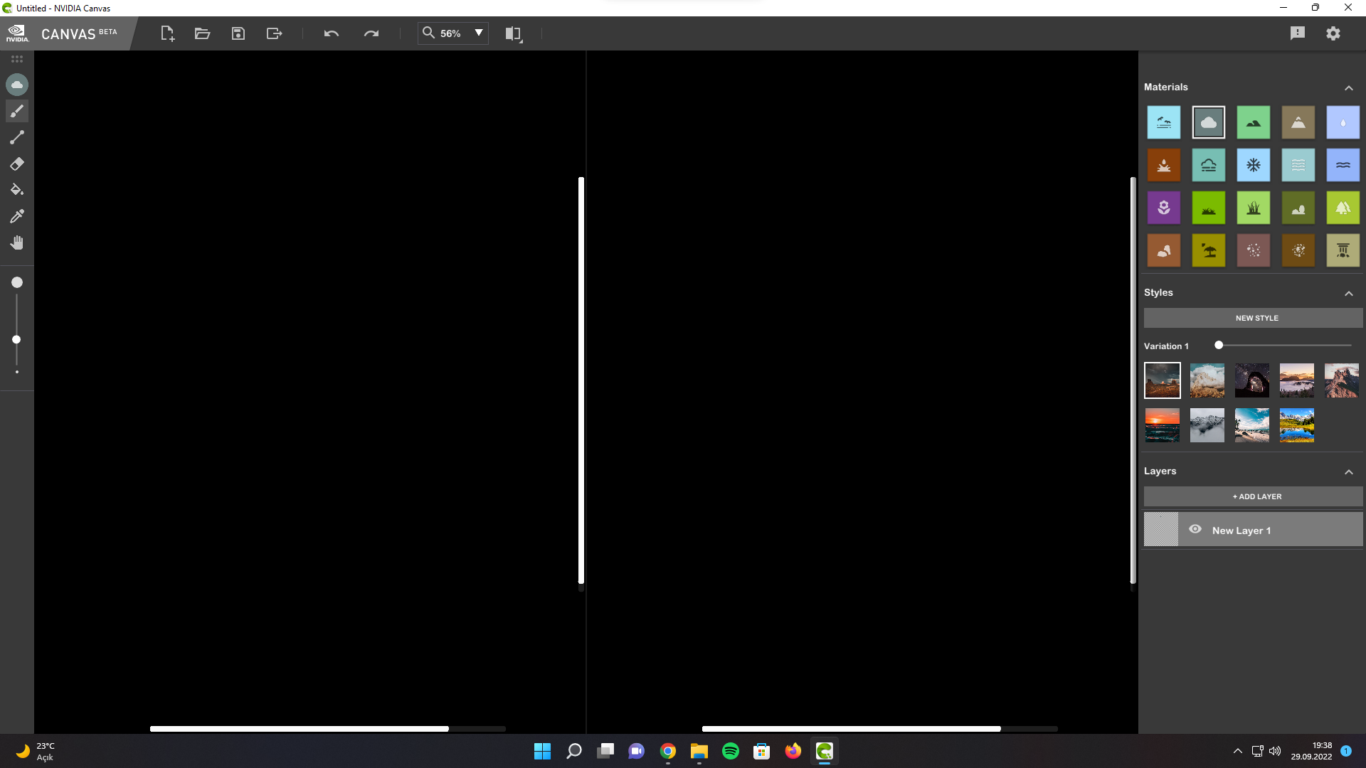Select the Eyedropper tool
Image resolution: width=1366 pixels, height=768 pixels.
pos(17,216)
